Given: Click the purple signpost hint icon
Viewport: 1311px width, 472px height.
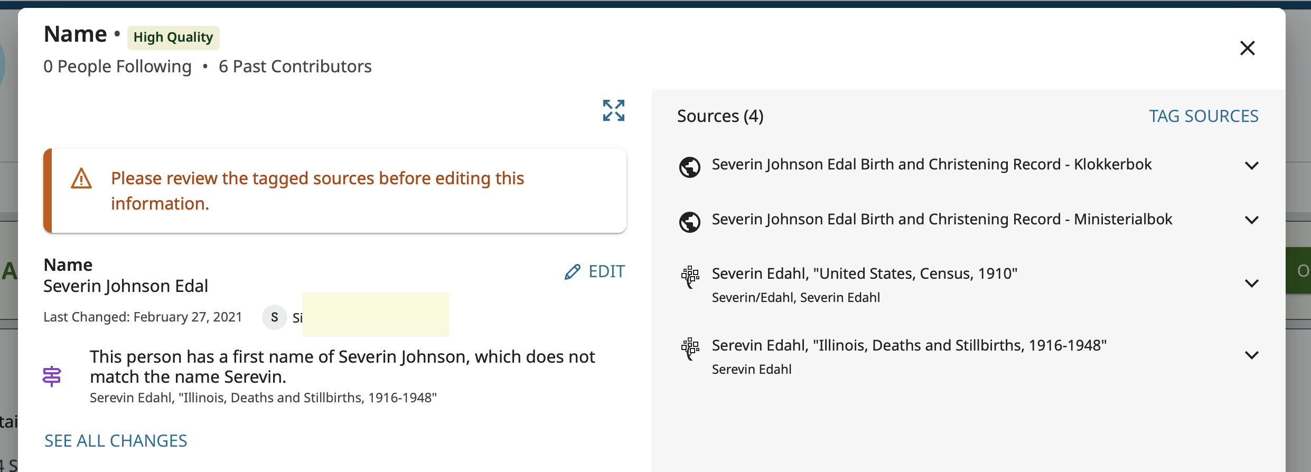Looking at the screenshot, I should [52, 376].
